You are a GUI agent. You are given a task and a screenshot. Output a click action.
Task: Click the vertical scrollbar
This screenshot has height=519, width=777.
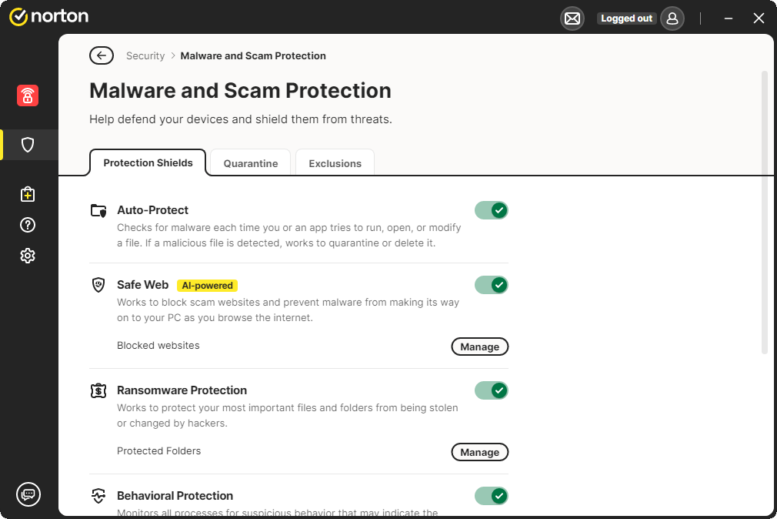765,213
